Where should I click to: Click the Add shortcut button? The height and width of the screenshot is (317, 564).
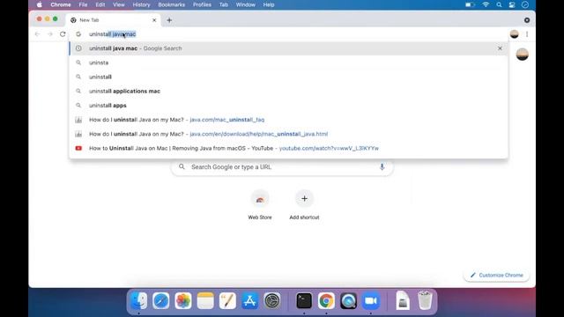click(x=304, y=205)
